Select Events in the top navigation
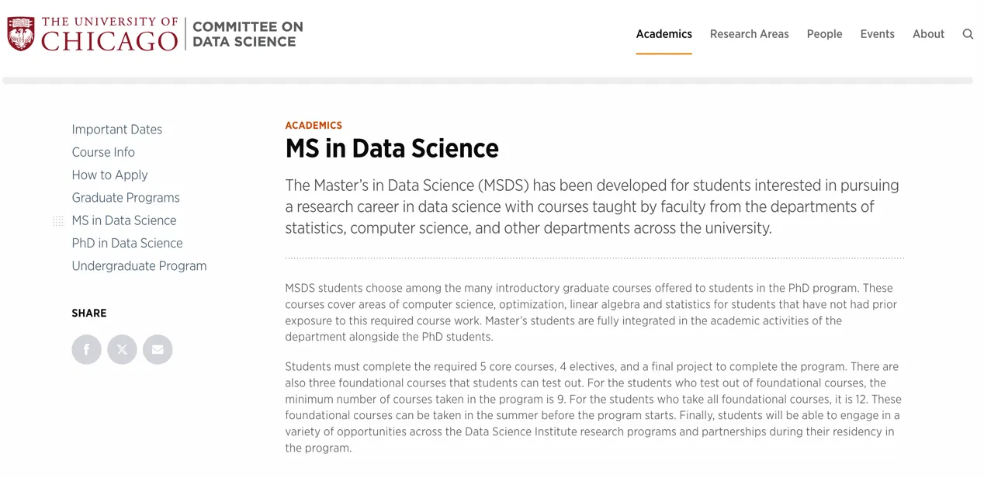This screenshot has height=478, width=984. 877,34
